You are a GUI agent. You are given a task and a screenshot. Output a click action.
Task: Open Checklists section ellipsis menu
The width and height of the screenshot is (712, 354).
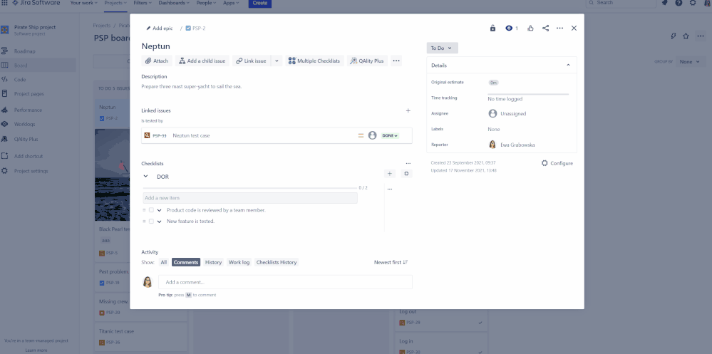tap(408, 163)
